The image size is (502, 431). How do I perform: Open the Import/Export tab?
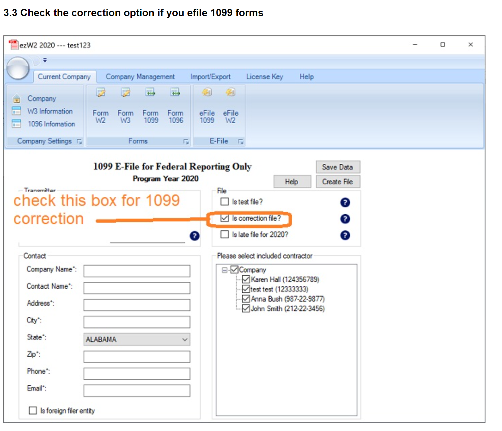(210, 77)
